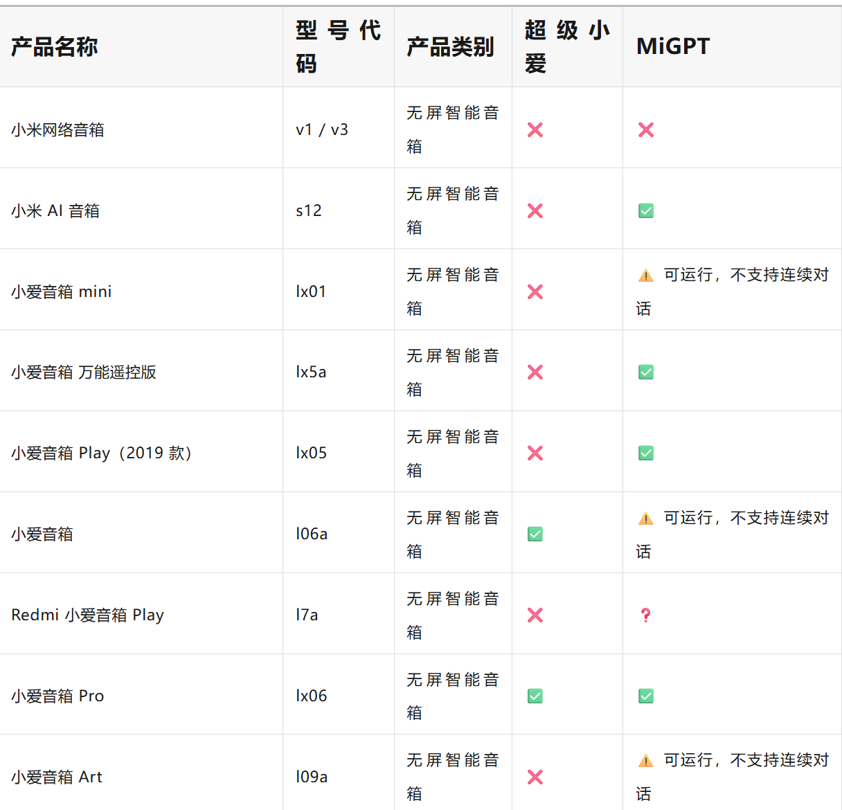This screenshot has width=842, height=810.
Task: Click the 超级小爱 green check for 小爱音箱 Pro
Action: pyautogui.click(x=535, y=696)
